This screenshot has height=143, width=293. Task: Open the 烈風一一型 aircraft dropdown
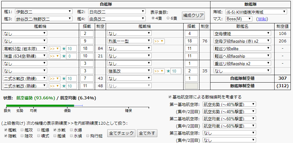[x=129, y=41]
